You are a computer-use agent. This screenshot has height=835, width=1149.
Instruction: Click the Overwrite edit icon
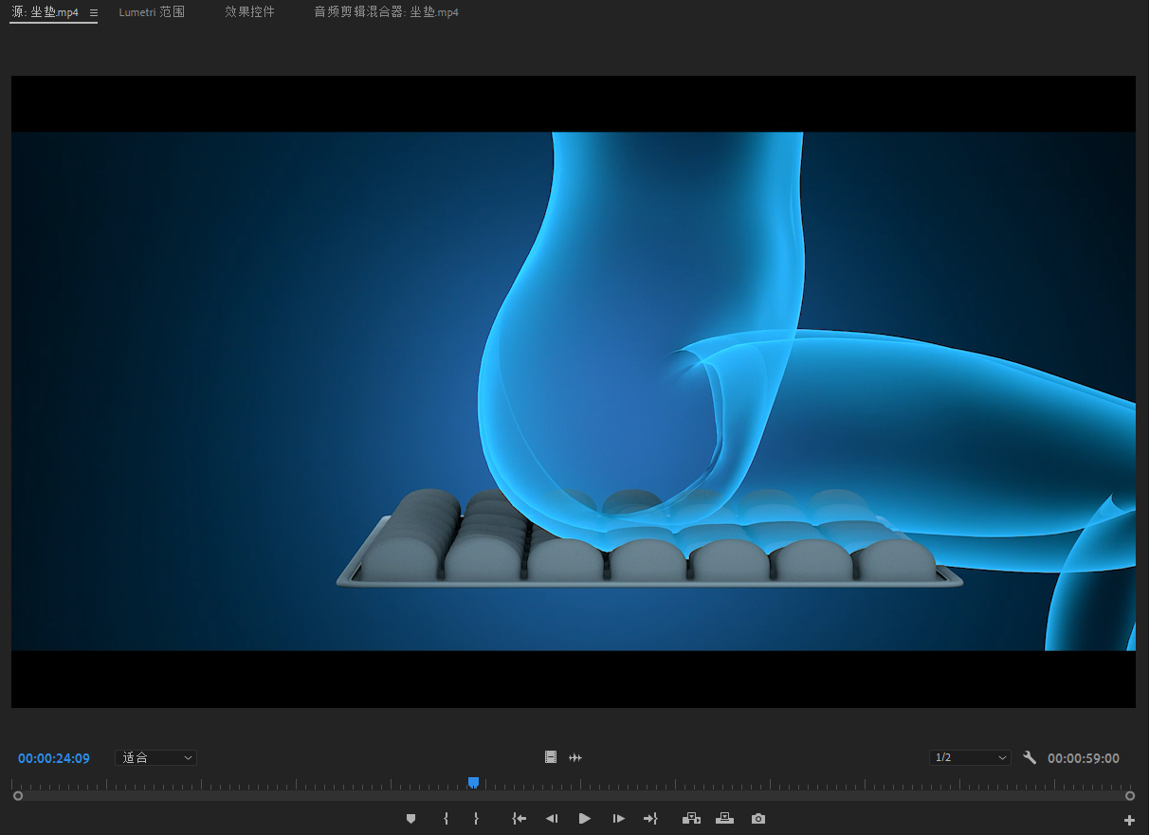click(x=725, y=819)
